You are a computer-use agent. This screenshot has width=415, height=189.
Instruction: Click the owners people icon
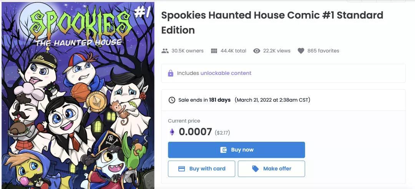[x=165, y=51]
